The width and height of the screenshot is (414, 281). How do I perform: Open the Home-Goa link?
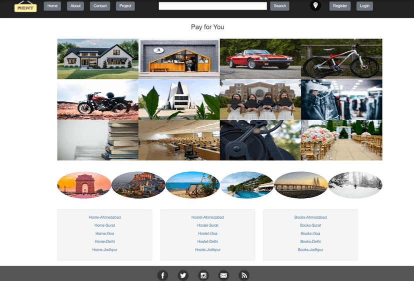105,234
